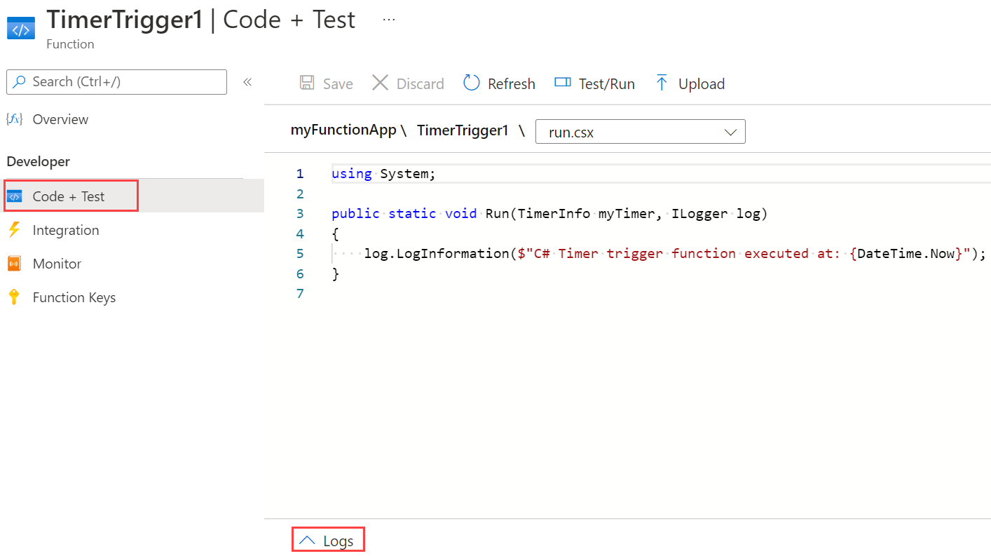Collapse the left navigation pane
Image resolution: width=991 pixels, height=556 pixels.
pyautogui.click(x=247, y=81)
